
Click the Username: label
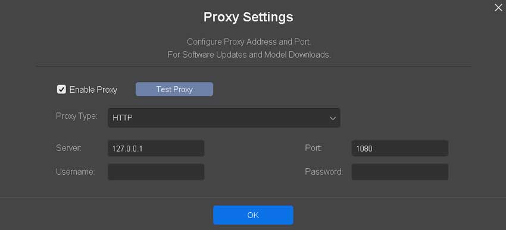tap(75, 172)
